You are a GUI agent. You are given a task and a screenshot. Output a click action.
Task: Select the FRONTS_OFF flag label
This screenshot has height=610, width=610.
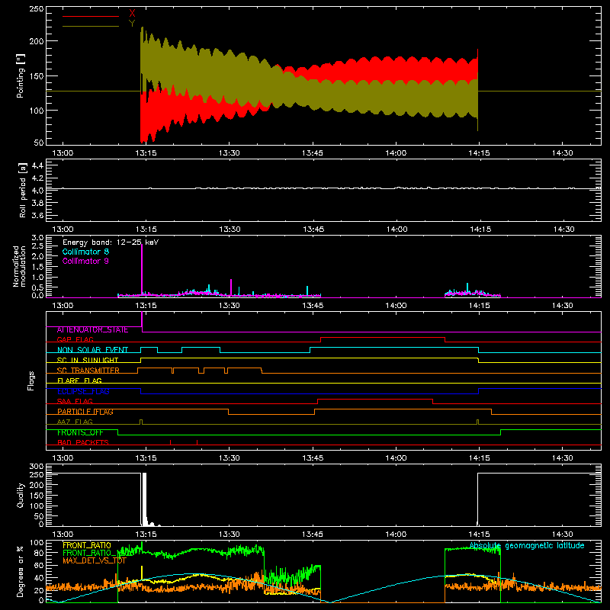click(80, 432)
